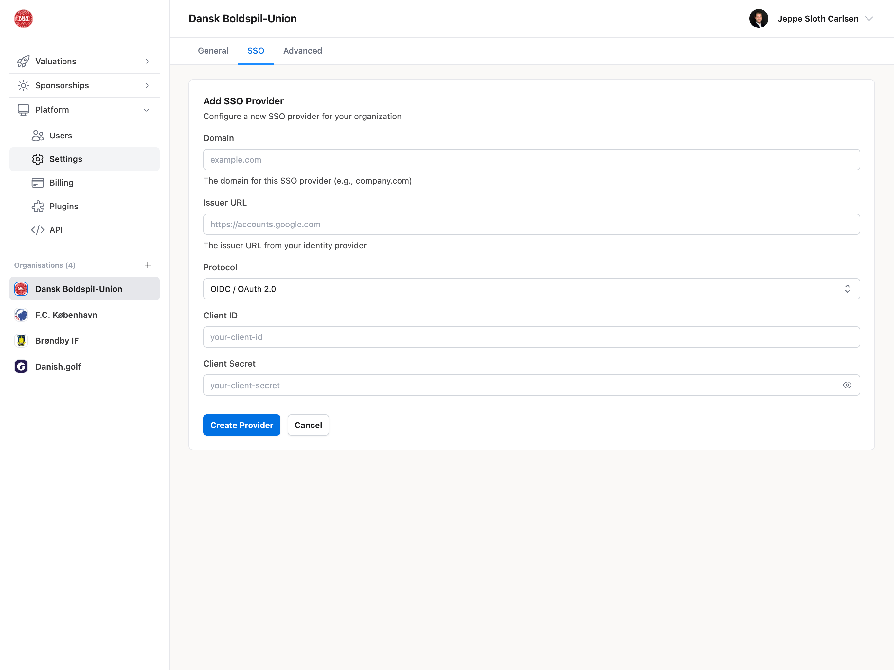Select the F.C. København organisation logo
Image resolution: width=894 pixels, height=670 pixels.
click(x=21, y=315)
